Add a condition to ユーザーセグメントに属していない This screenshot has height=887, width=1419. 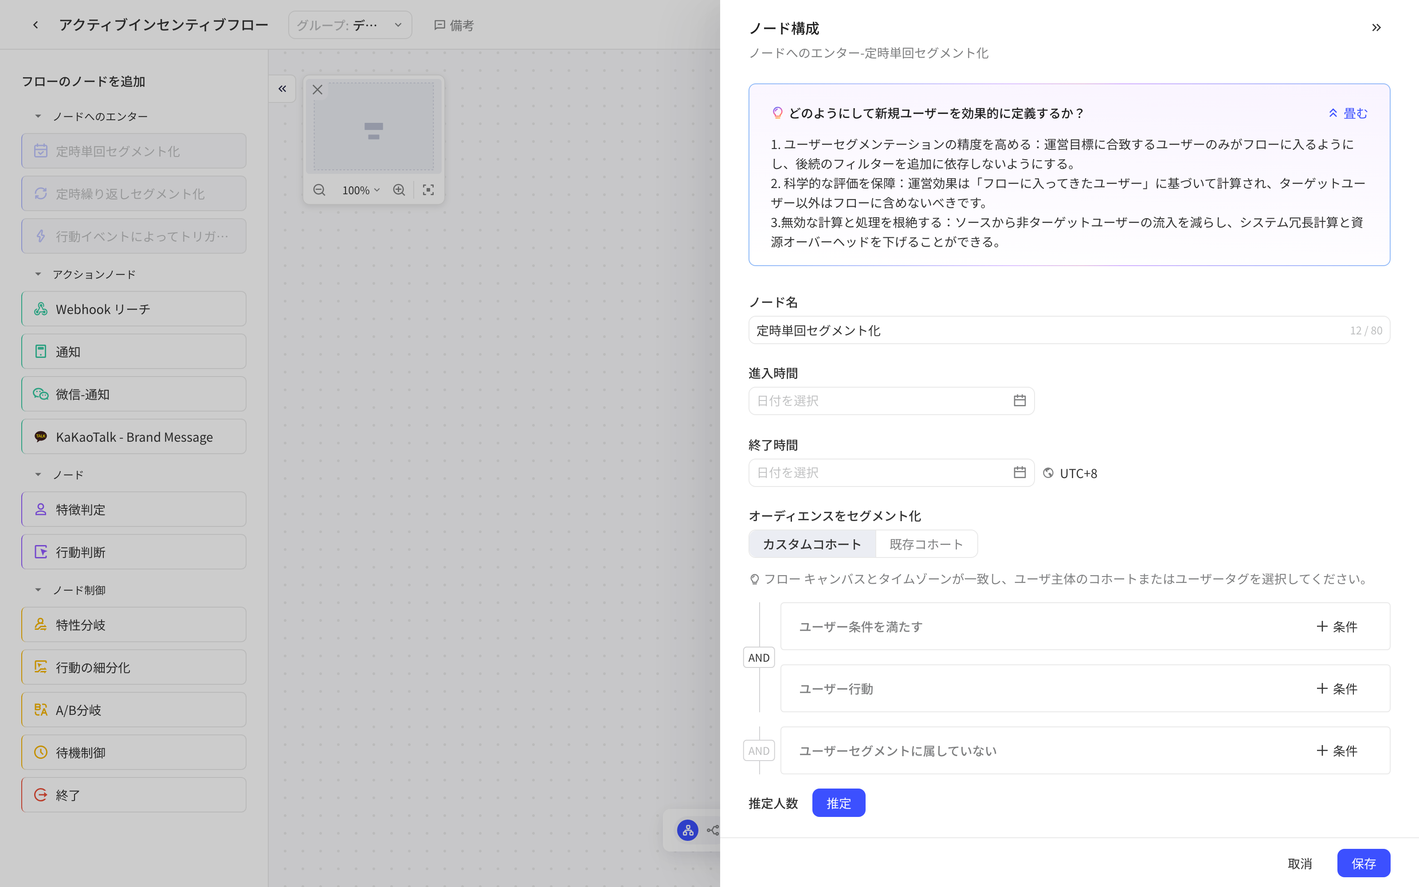pyautogui.click(x=1337, y=751)
